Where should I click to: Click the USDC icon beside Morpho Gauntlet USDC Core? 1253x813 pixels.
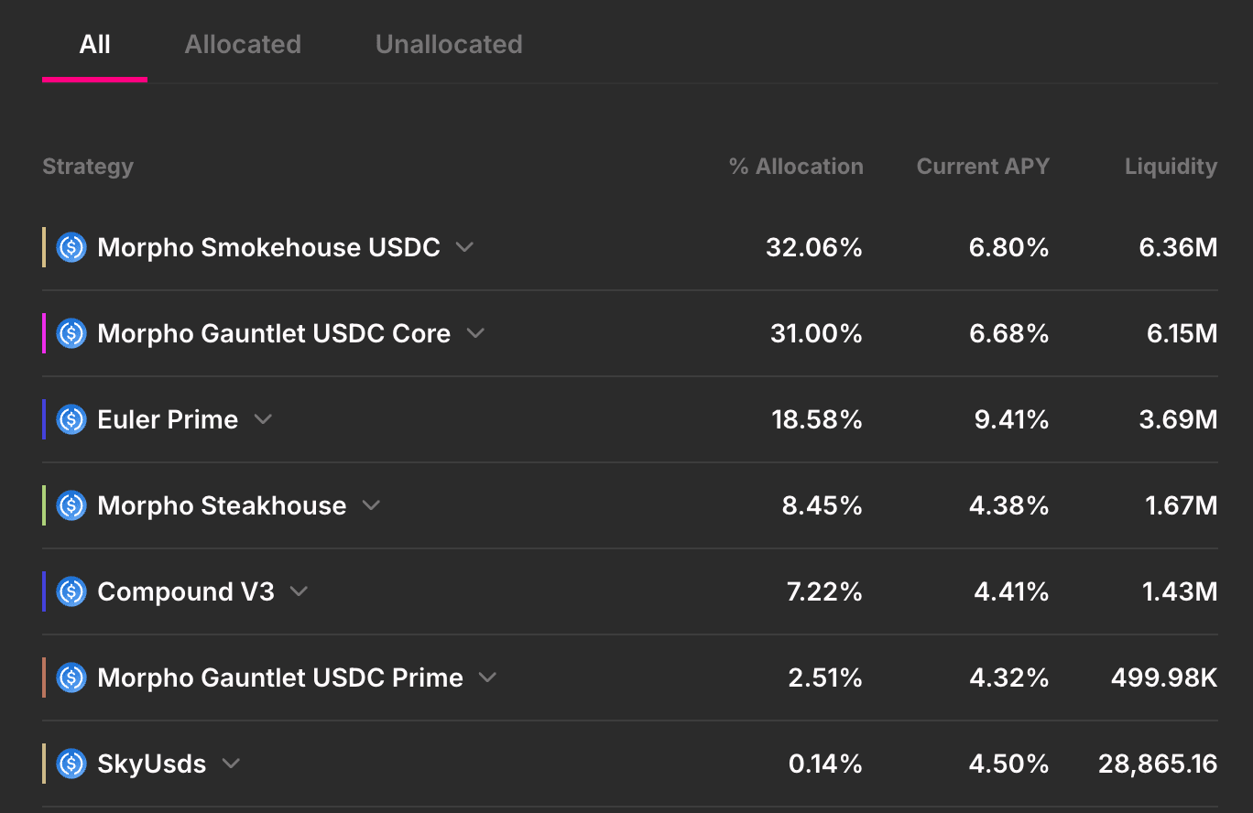71,333
